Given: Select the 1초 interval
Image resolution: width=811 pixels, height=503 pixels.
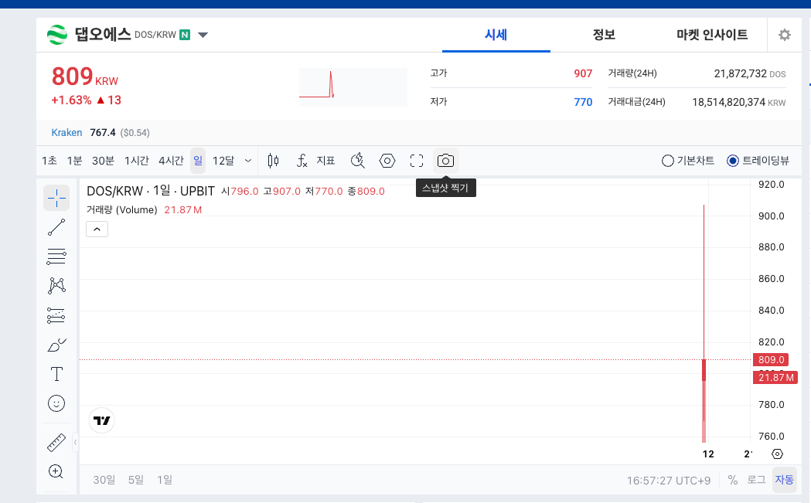Looking at the screenshot, I should (x=49, y=161).
